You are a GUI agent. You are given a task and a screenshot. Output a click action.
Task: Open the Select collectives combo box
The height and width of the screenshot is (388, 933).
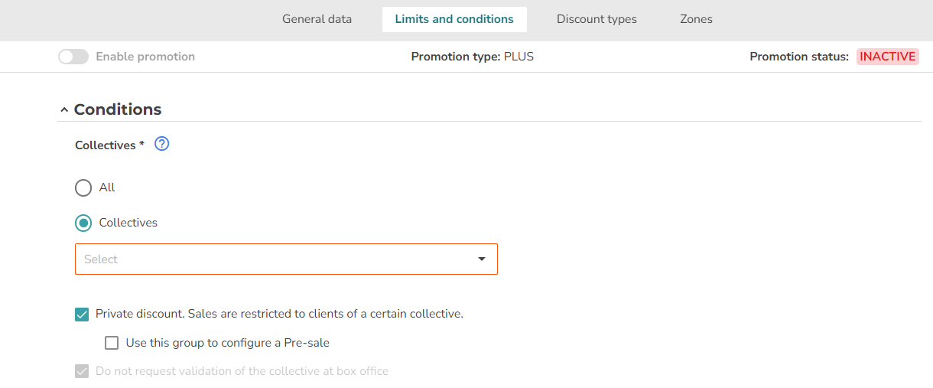click(x=286, y=259)
